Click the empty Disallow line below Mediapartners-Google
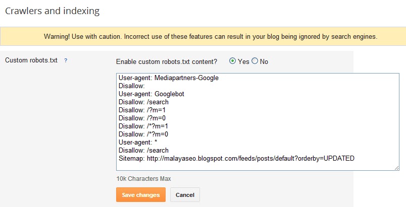The width and height of the screenshot is (406, 207). click(x=131, y=86)
